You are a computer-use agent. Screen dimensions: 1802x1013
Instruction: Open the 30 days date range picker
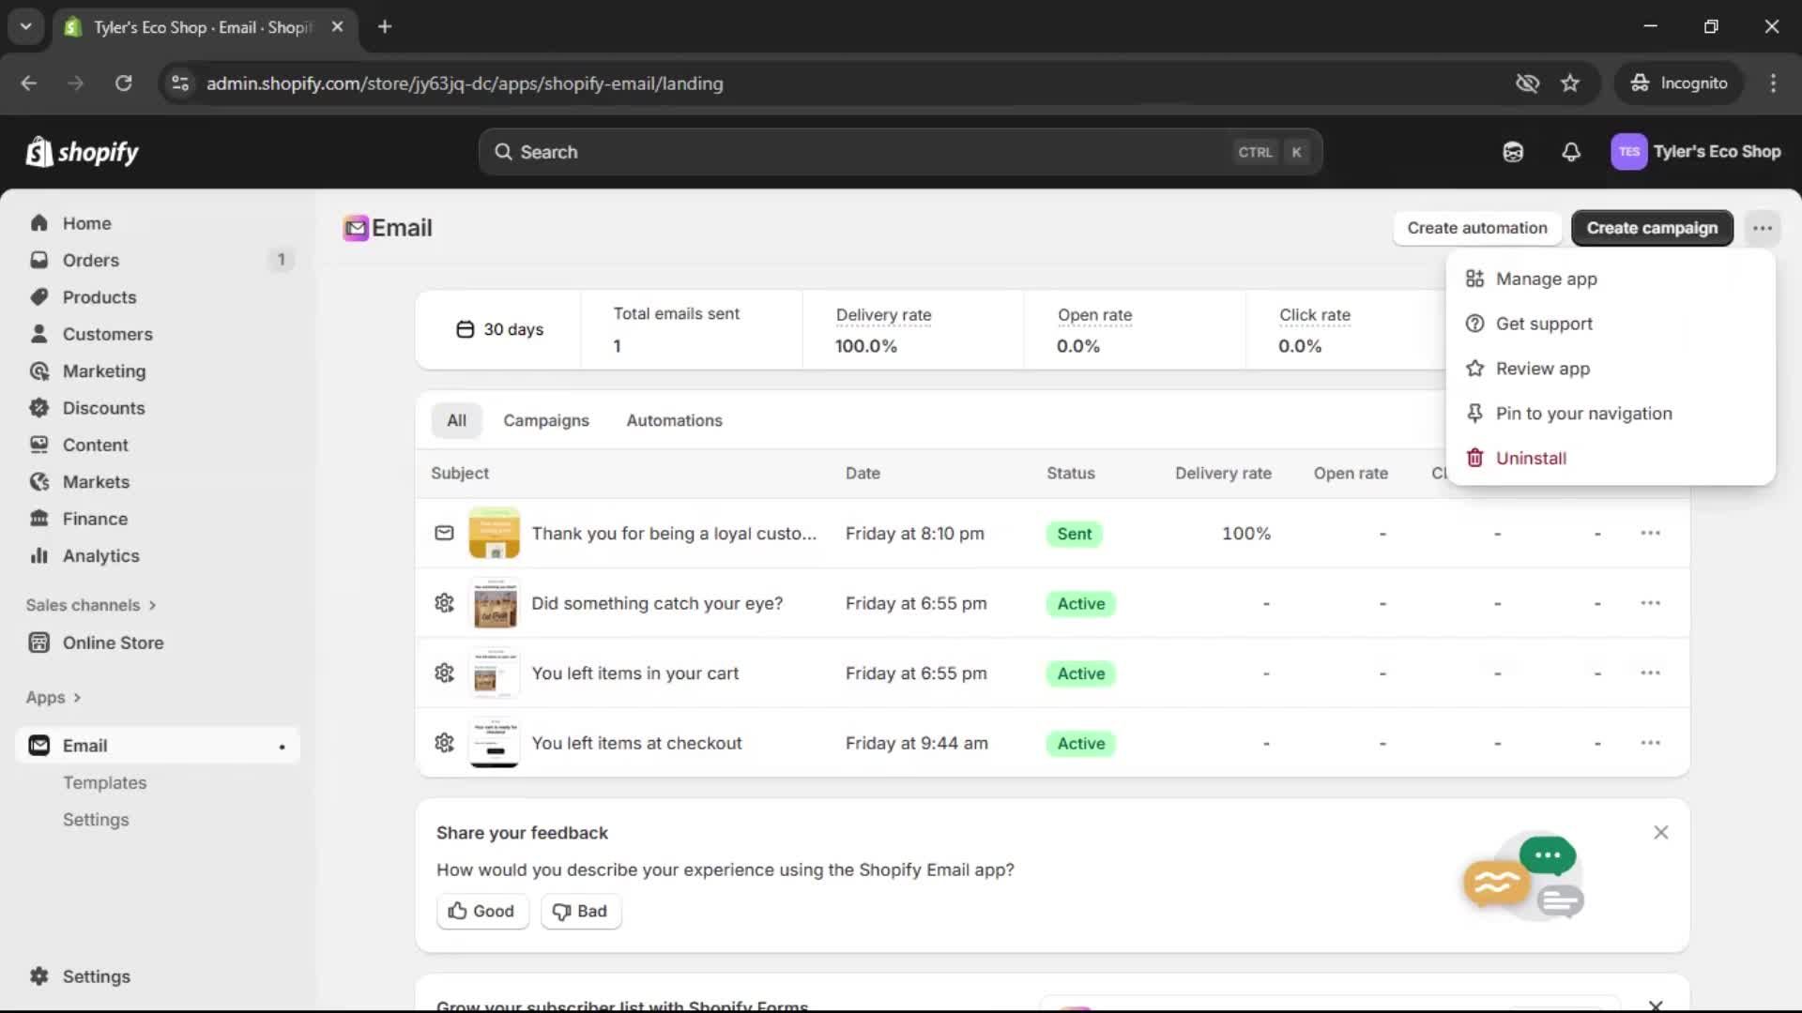(499, 329)
